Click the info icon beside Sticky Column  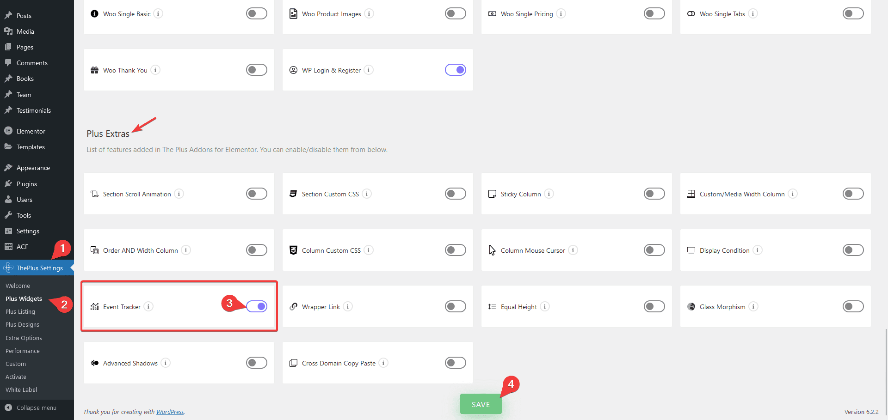coord(549,194)
